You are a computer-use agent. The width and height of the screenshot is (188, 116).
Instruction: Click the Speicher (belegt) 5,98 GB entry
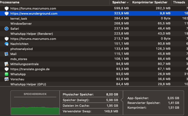point(90,100)
